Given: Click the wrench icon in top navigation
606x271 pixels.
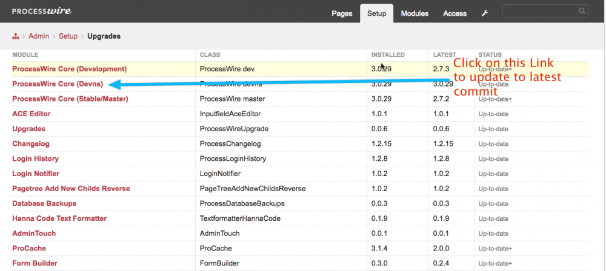Looking at the screenshot, I should (x=485, y=13).
